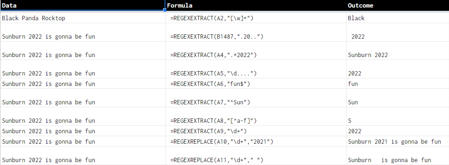
Task: Select formula cell with "[^a-f]" pattern
Action: click(x=256, y=117)
